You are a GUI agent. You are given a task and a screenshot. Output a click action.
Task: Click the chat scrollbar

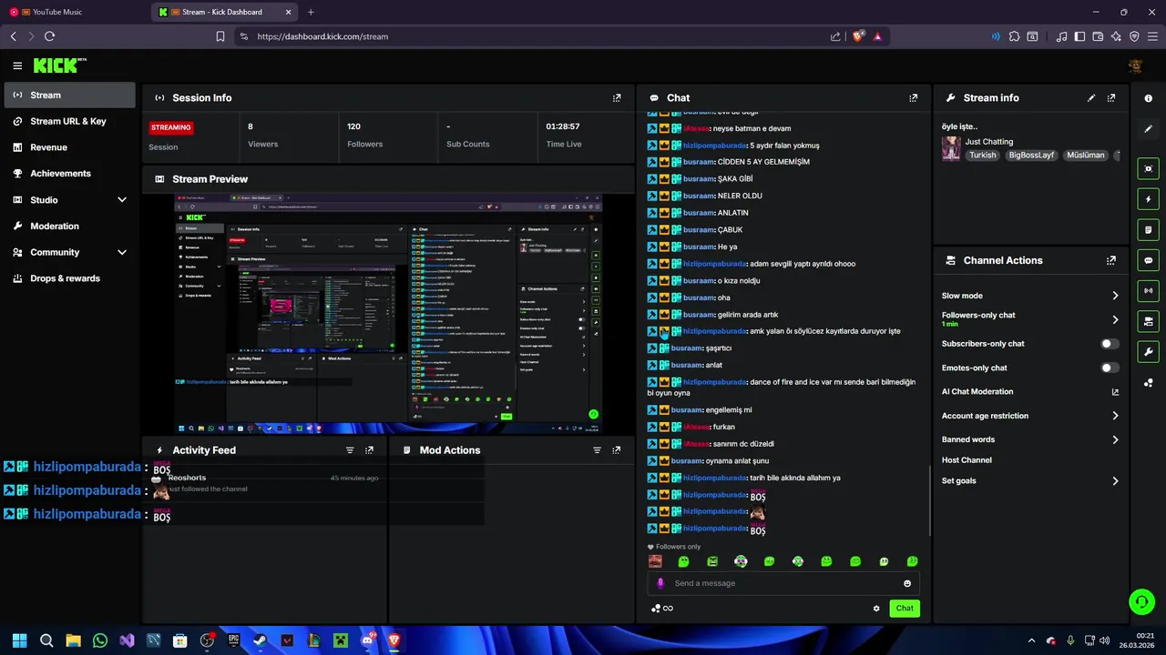929,500
